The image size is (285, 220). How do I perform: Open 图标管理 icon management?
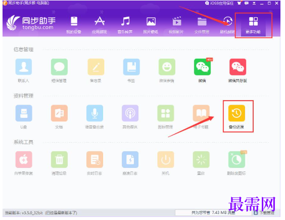coord(166,113)
